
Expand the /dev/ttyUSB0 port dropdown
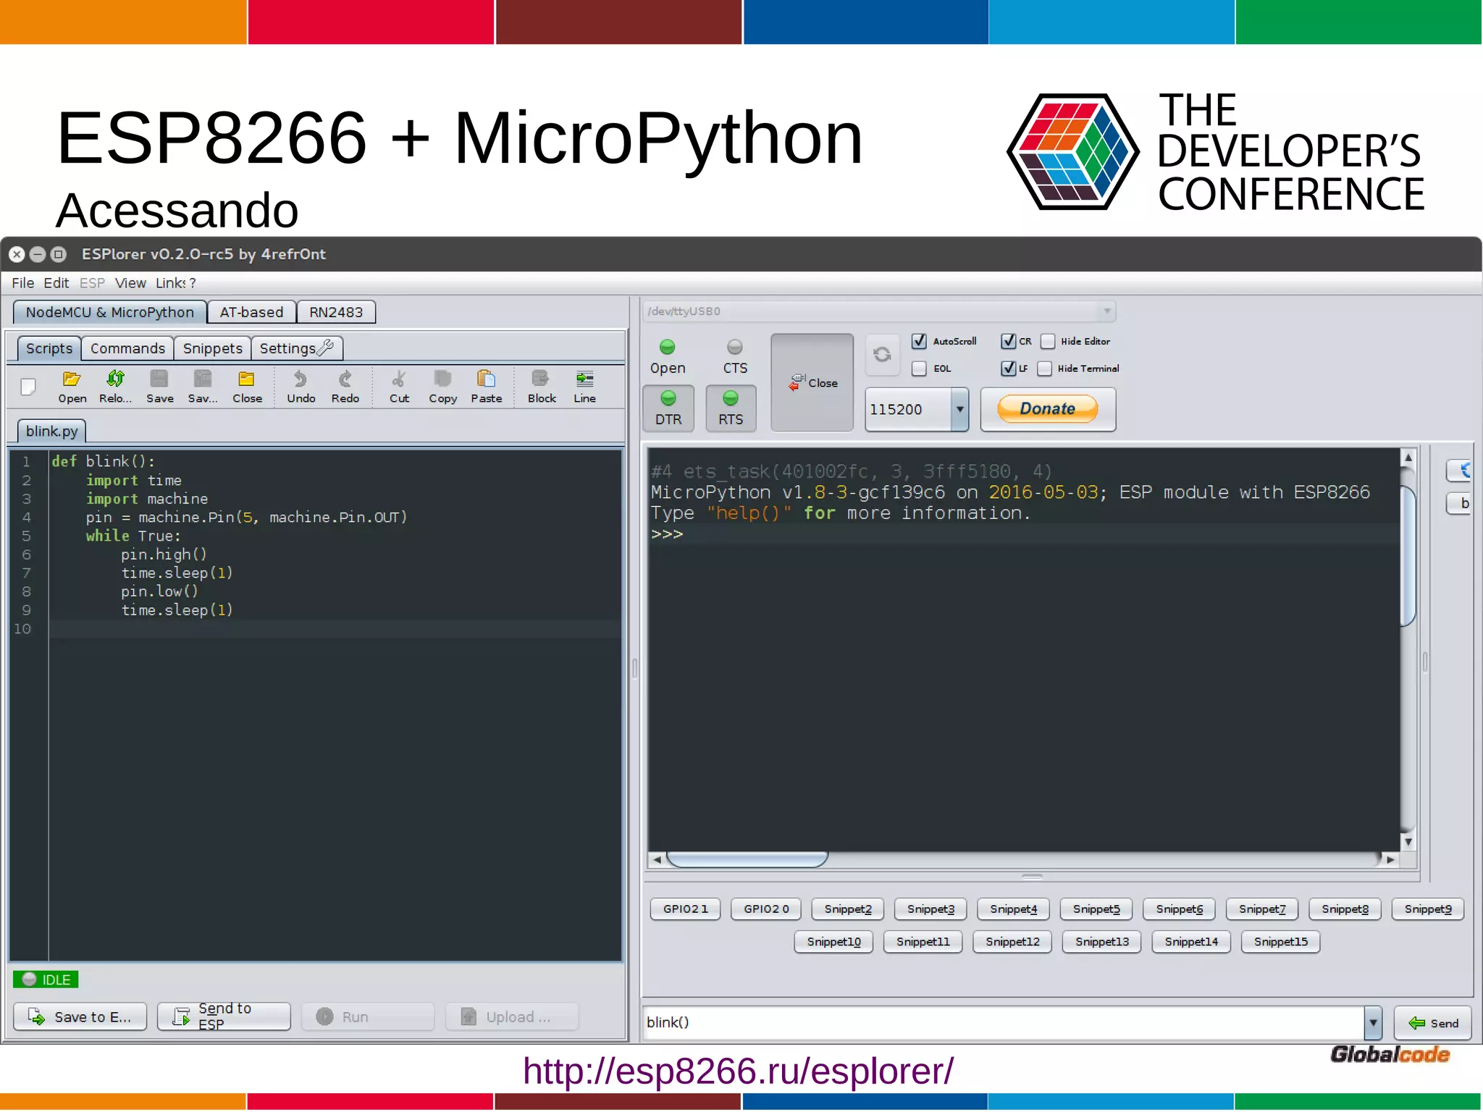tap(1106, 311)
